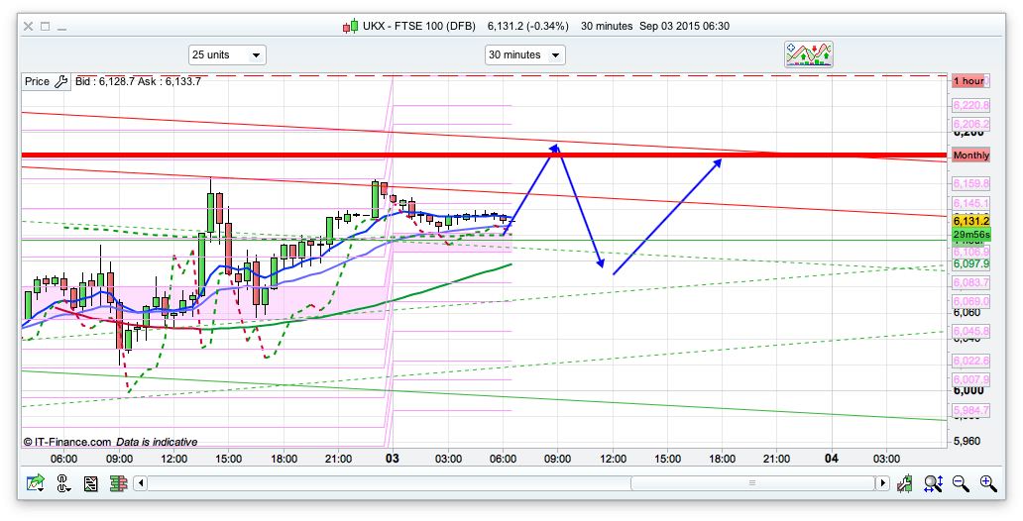
Task: Zoom in using the plus magnifier
Action: [988, 483]
